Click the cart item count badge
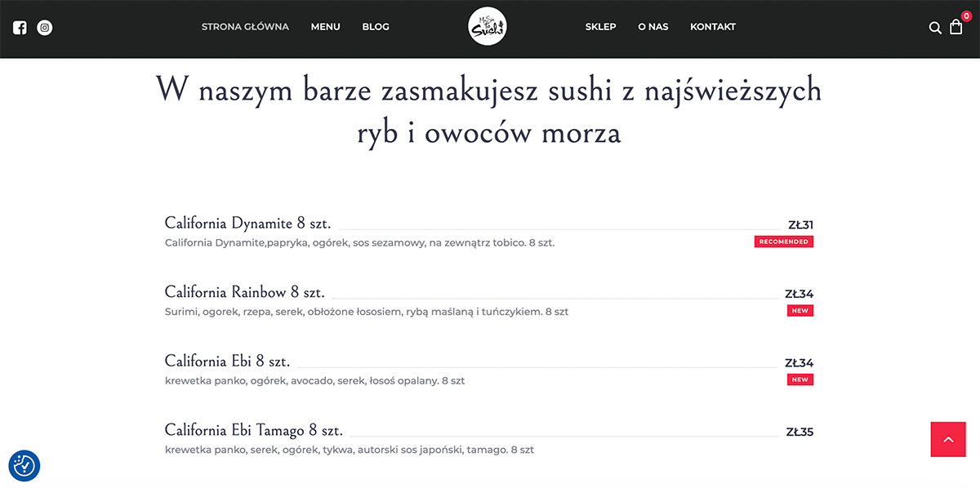The image size is (980, 488). click(966, 16)
